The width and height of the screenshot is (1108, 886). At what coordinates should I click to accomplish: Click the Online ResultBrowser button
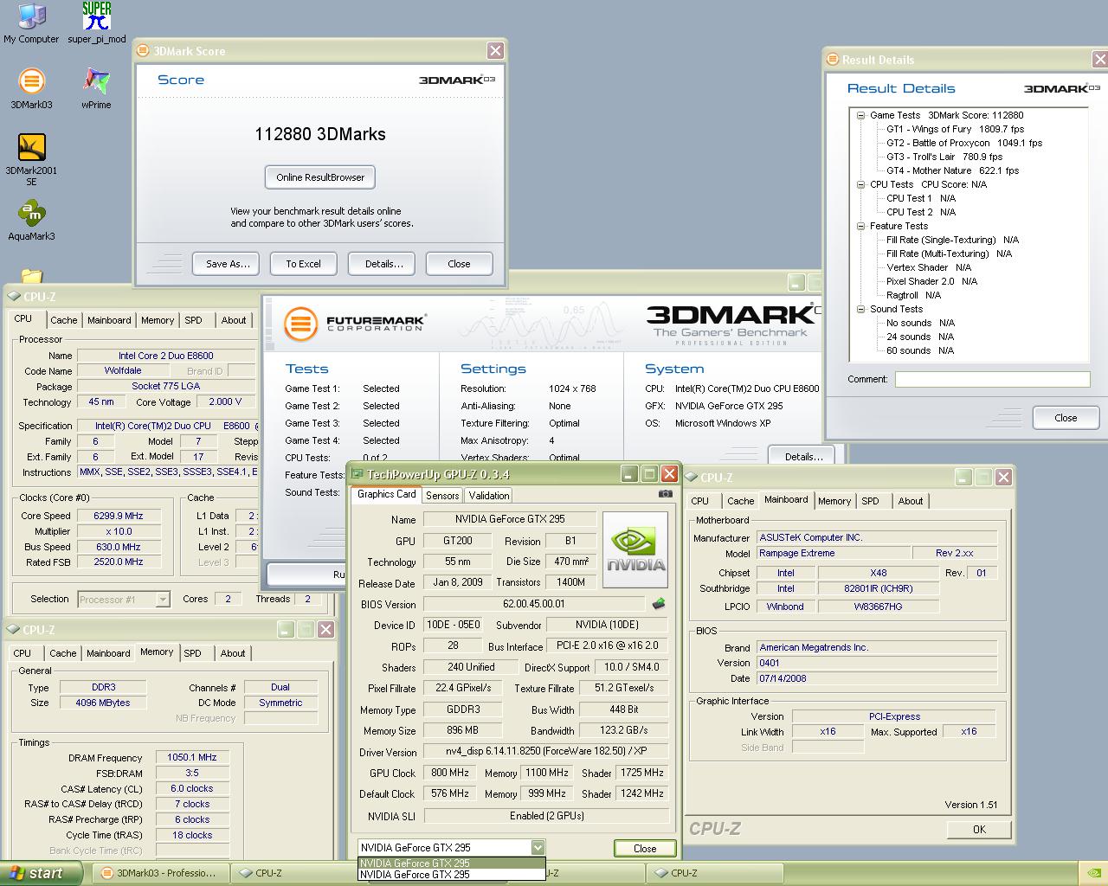click(320, 177)
